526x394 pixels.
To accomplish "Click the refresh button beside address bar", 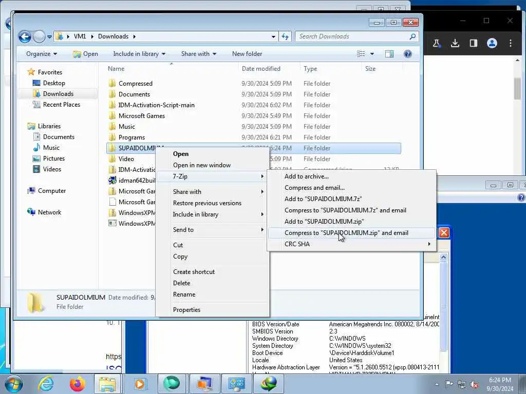I will [285, 36].
